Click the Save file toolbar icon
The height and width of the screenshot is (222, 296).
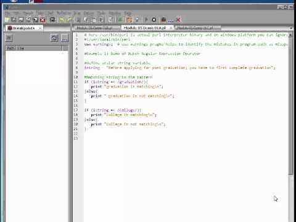tap(21, 20)
